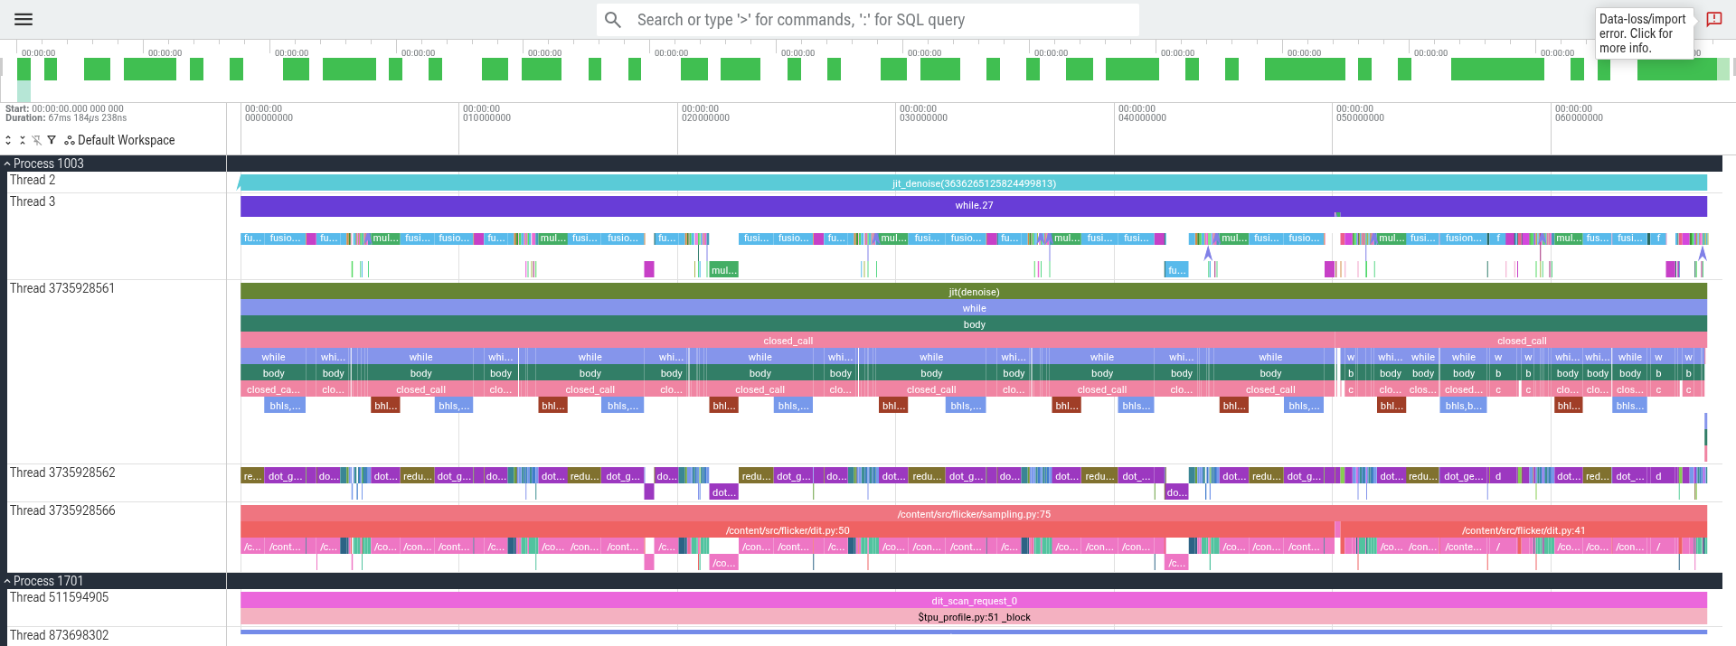Select the Thread 511594905 track label
This screenshot has height=646, width=1736.
[59, 597]
